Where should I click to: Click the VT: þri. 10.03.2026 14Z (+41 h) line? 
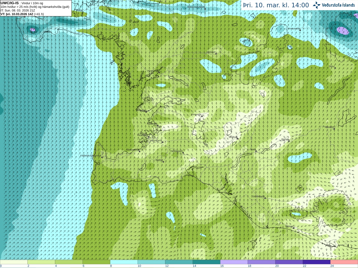22,14
